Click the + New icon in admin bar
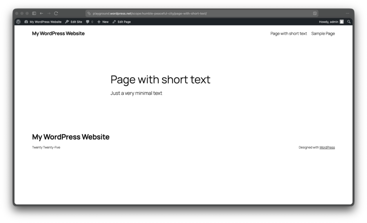 (100, 22)
